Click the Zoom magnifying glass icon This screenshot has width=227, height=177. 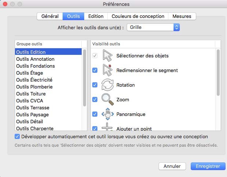click(108, 99)
